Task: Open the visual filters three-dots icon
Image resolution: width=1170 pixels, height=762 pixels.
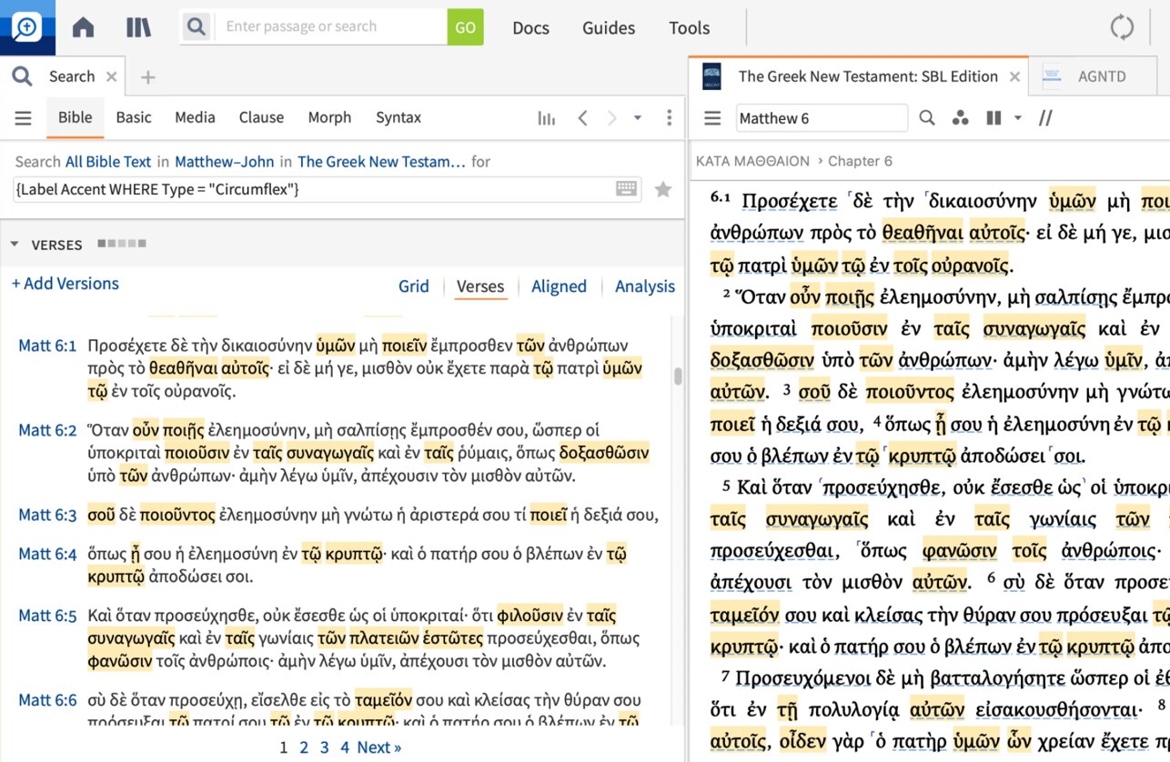Action: click(x=959, y=118)
